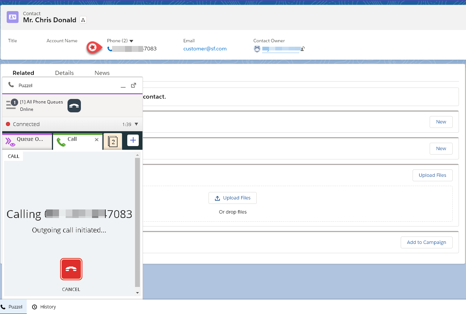Viewport: 466px width, 314px height.
Task: View contact hierarchy icon beside Chris Donald
Action: pyautogui.click(x=83, y=20)
